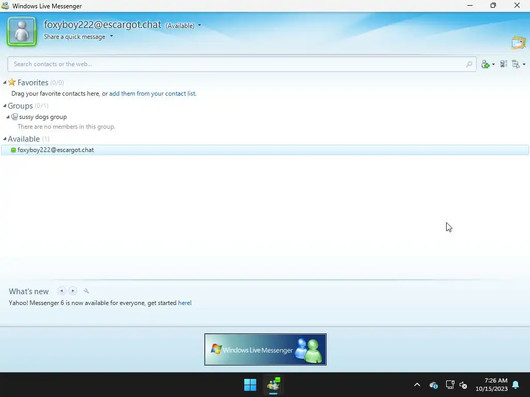This screenshot has width=530, height=397.
Task: Click the Available heading
Action: click(24, 139)
